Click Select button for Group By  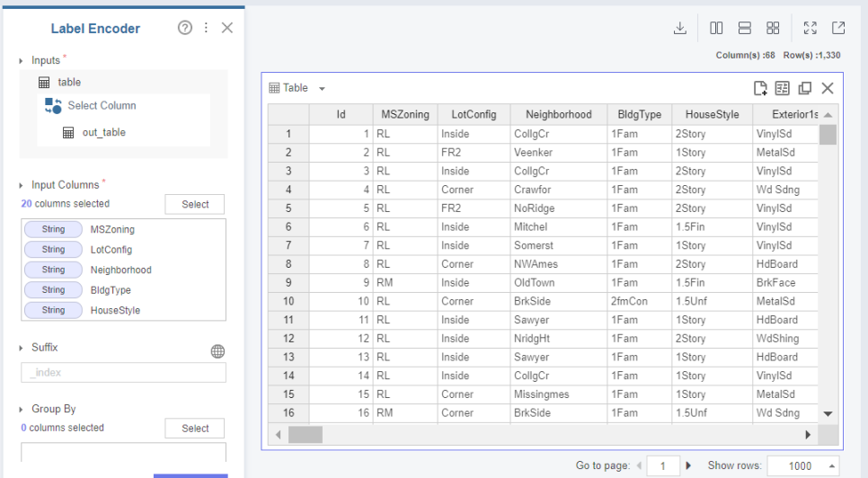195,429
